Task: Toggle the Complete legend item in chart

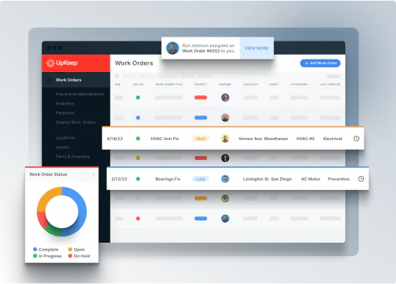Action: click(x=45, y=249)
